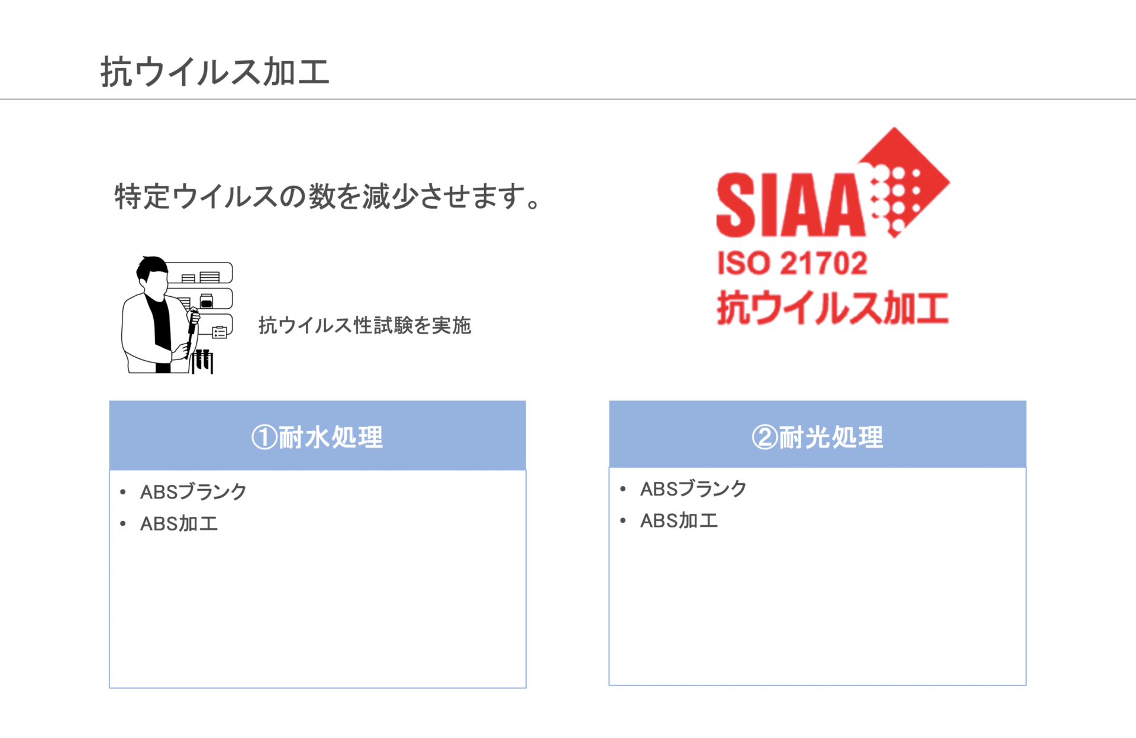1136x738 pixels.
Task: Click the ①耐水処理 header box
Action: point(318,436)
